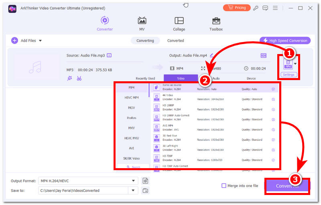This screenshot has width=321, height=205.
Task: Open the hamburger menu
Action: (275, 8)
